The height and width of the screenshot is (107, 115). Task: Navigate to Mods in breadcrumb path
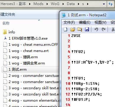[38, 4]
